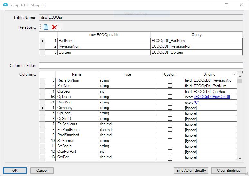Select the row marker for PartNum relation
The width and height of the screenshot is (249, 176).
coord(42,41)
